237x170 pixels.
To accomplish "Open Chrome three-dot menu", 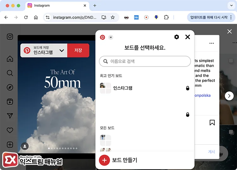I will coord(233,17).
